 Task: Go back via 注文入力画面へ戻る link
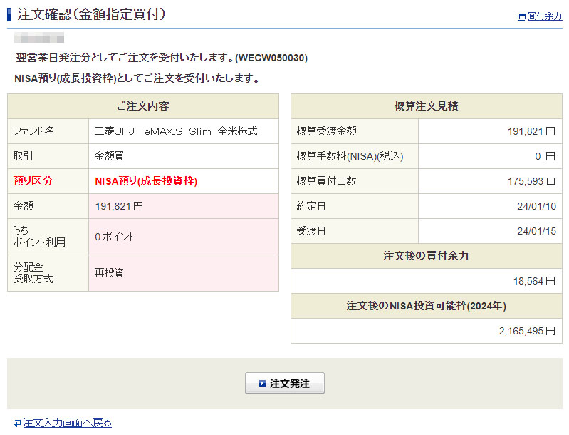[67, 423]
